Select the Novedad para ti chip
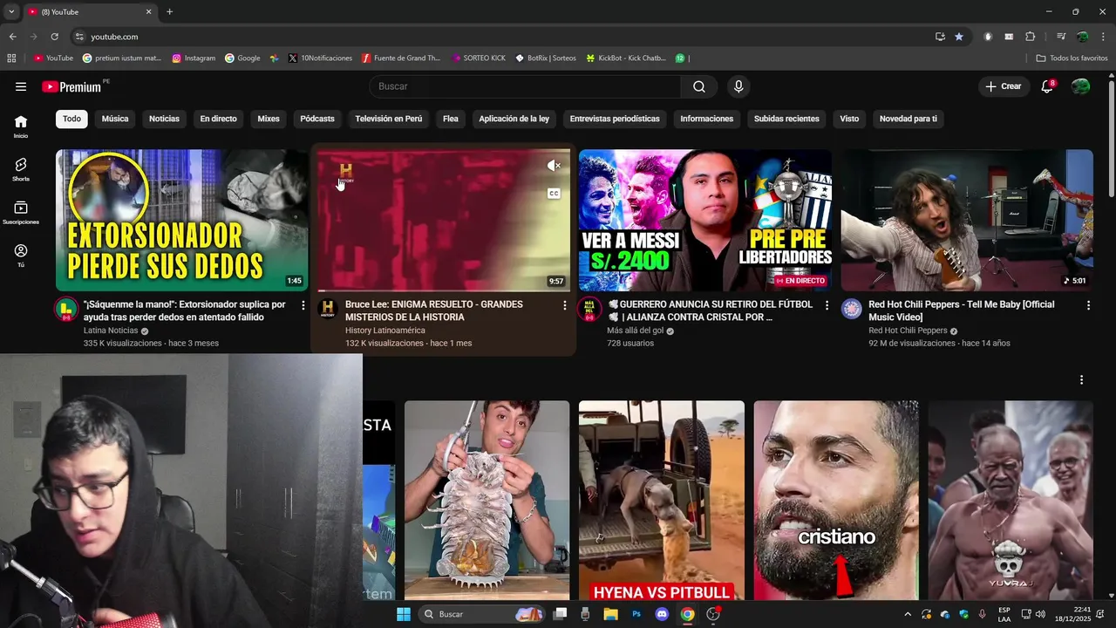Viewport: 1116px width, 628px height. tap(908, 119)
